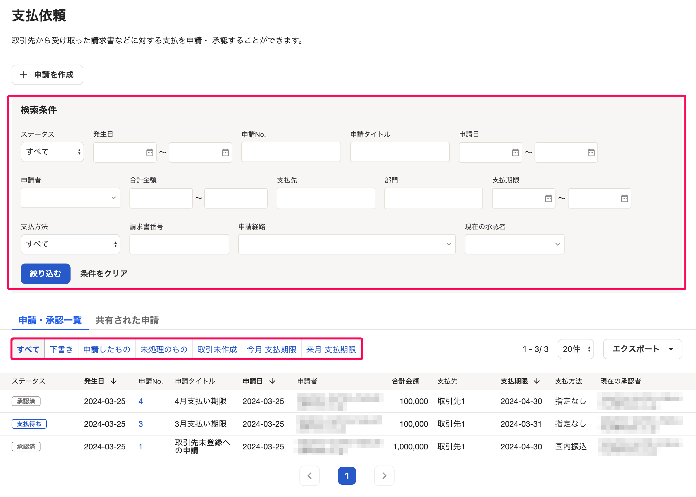Select the 下書き filter tab
Viewport: 696px width, 497px height.
click(61, 349)
